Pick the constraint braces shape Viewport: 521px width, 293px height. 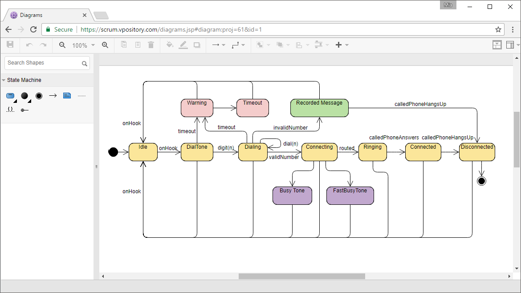[x=10, y=109]
